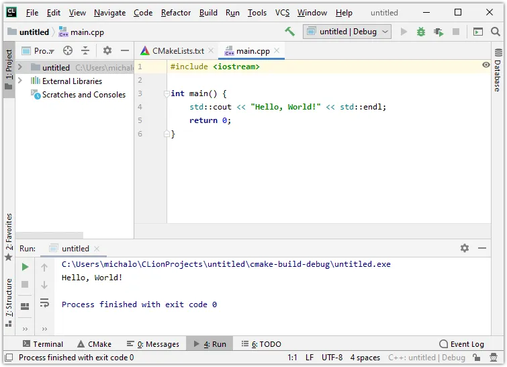Open the File menu
Viewport: 507px width, 367px height.
click(32, 13)
